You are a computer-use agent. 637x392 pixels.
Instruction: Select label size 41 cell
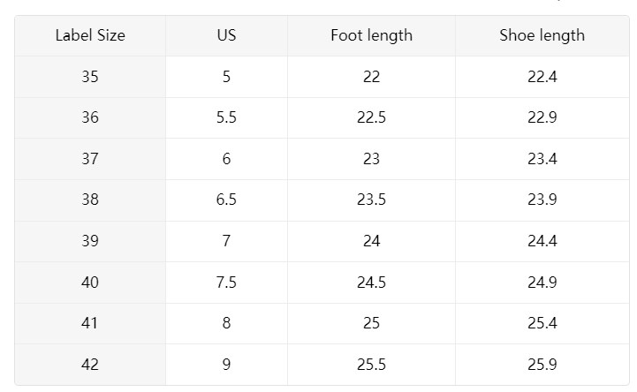tap(90, 323)
